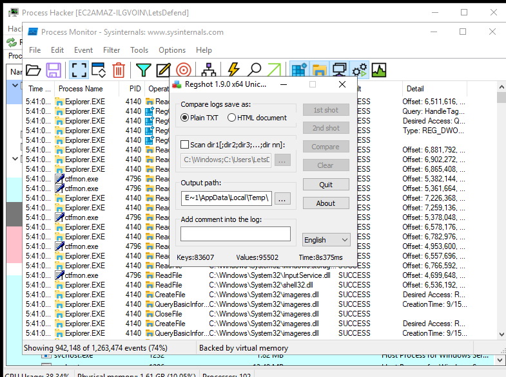This screenshot has width=506, height=377.
Task: Open the English language dropdown
Action: [326, 240]
